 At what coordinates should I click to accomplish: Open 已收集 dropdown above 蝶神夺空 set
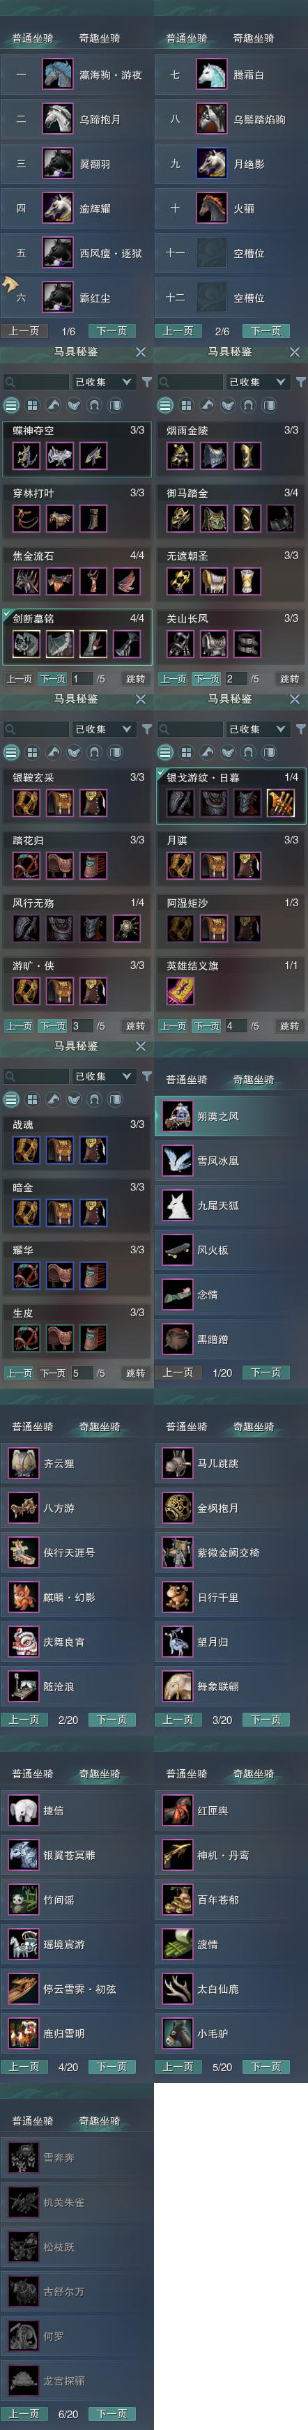102,382
